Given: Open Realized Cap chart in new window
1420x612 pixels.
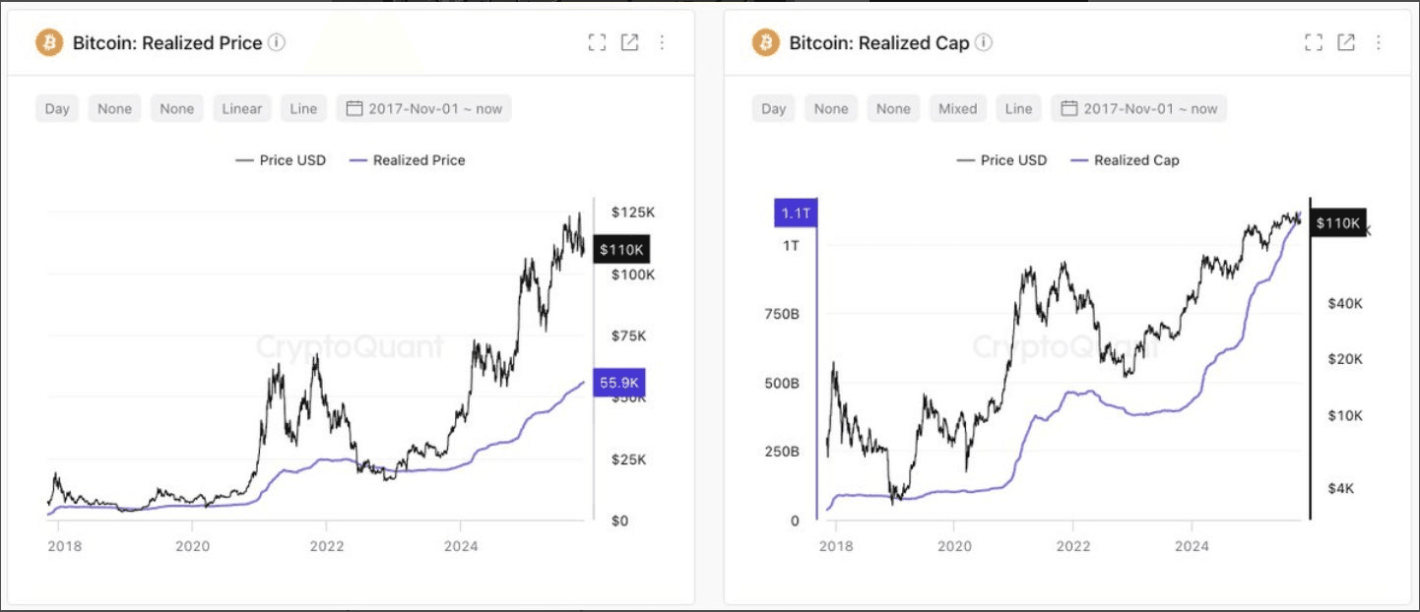Looking at the screenshot, I should 1345,42.
